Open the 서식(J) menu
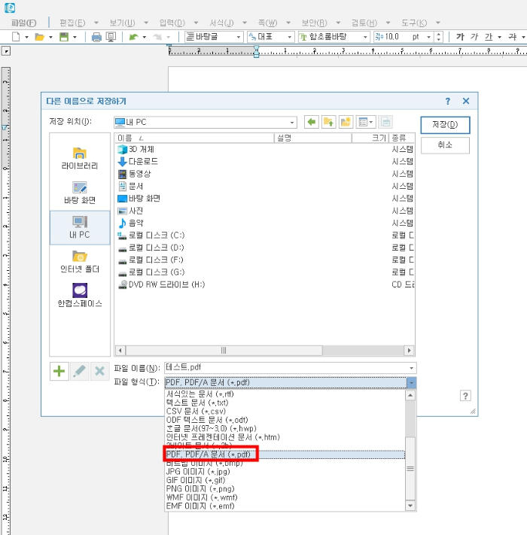The image size is (527, 535). tap(221, 23)
